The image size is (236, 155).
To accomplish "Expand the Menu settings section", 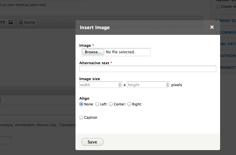I will (227, 20).
